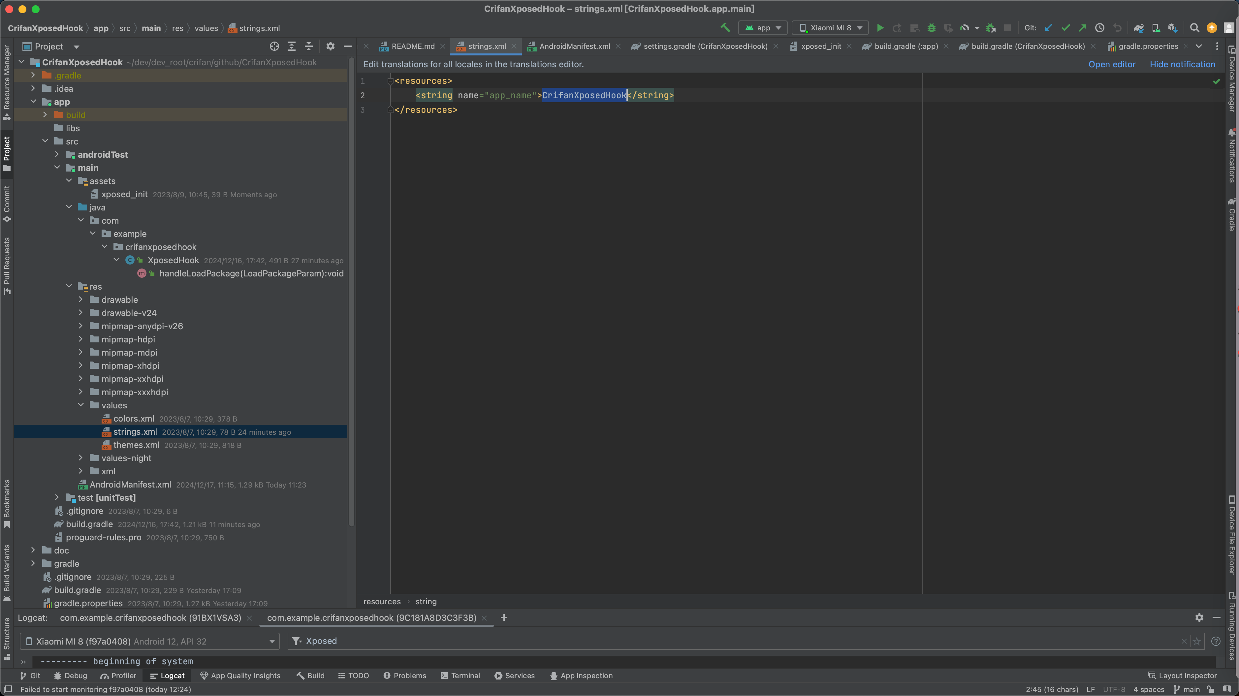Click the Hide notification link
The image size is (1239, 696).
click(x=1182, y=64)
